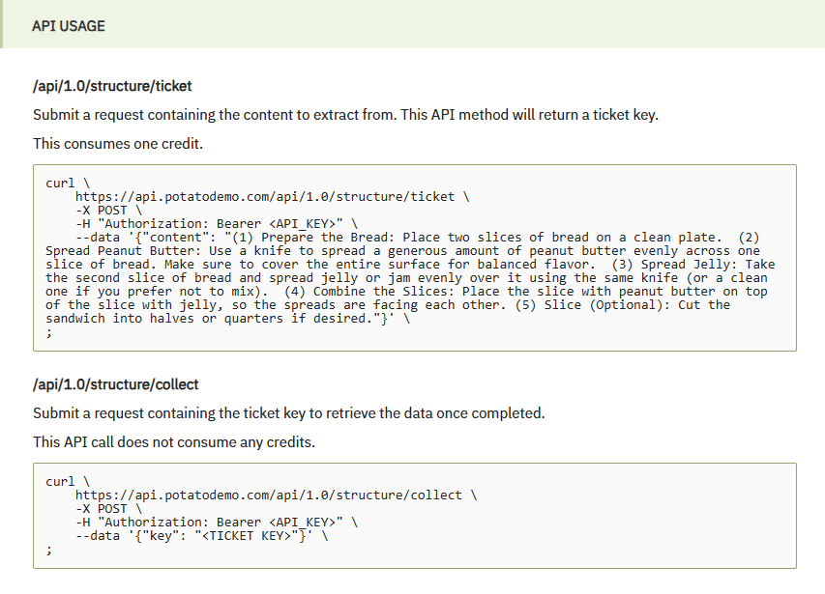The width and height of the screenshot is (825, 594).
Task: Click the 'This consumes one credit.' text
Action: 118,143
